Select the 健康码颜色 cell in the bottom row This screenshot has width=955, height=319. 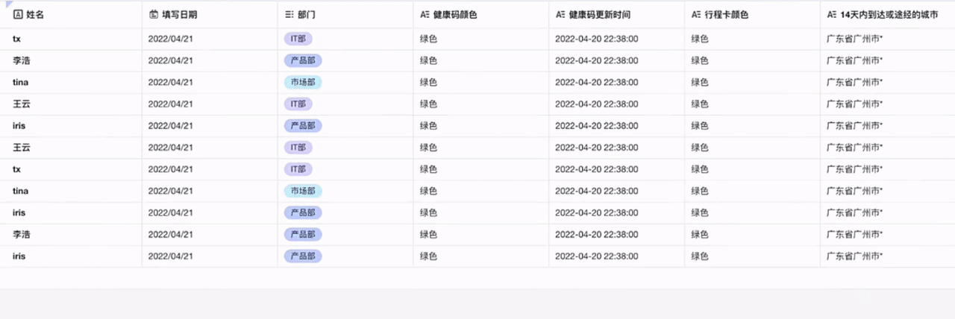coord(428,256)
